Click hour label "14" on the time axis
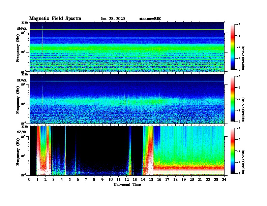 [x=143, y=179]
